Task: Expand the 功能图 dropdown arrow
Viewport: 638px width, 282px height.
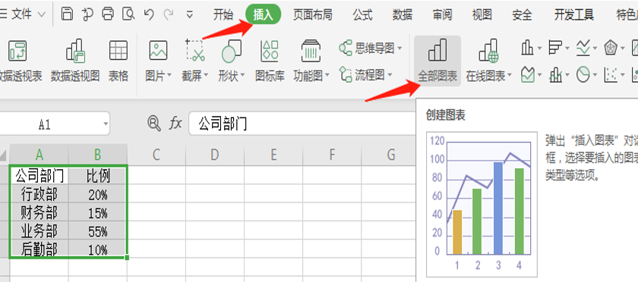Action: pos(327,76)
